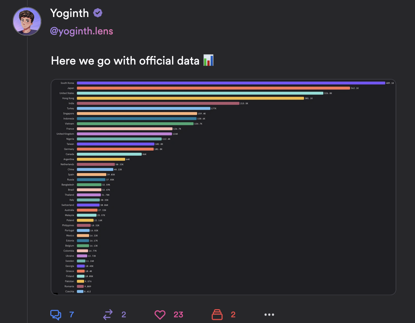Click the red collect icon

click(217, 315)
